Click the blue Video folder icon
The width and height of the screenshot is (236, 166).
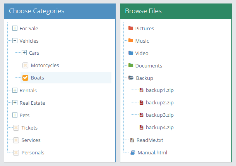[x=131, y=53]
